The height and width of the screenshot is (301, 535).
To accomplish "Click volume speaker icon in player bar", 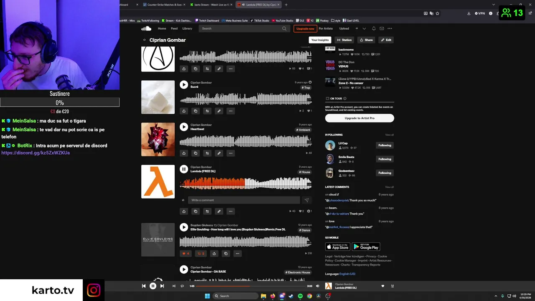I will tap(317, 286).
